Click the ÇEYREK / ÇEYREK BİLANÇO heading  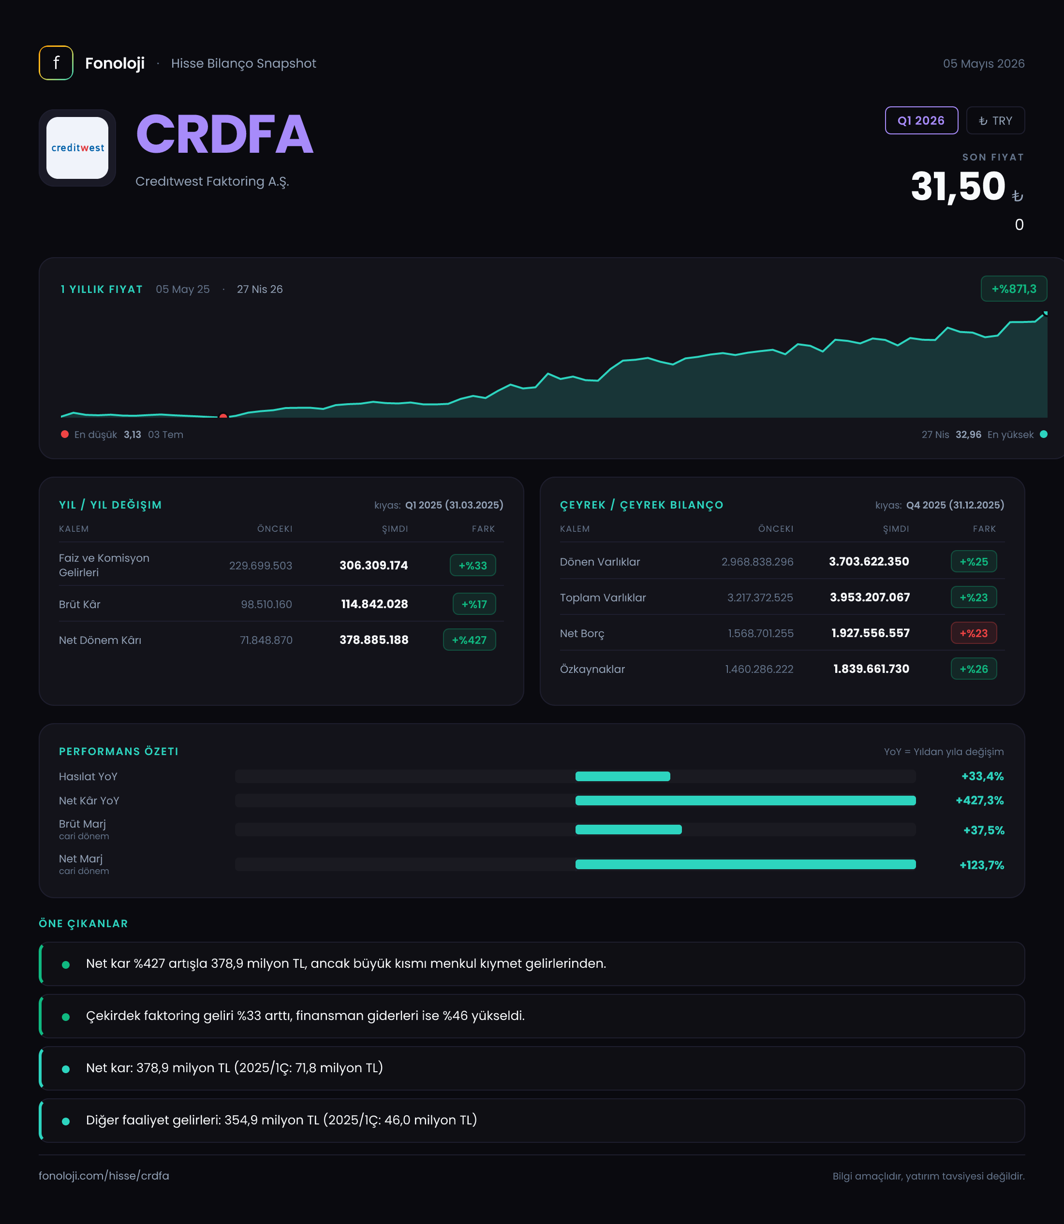pos(641,505)
